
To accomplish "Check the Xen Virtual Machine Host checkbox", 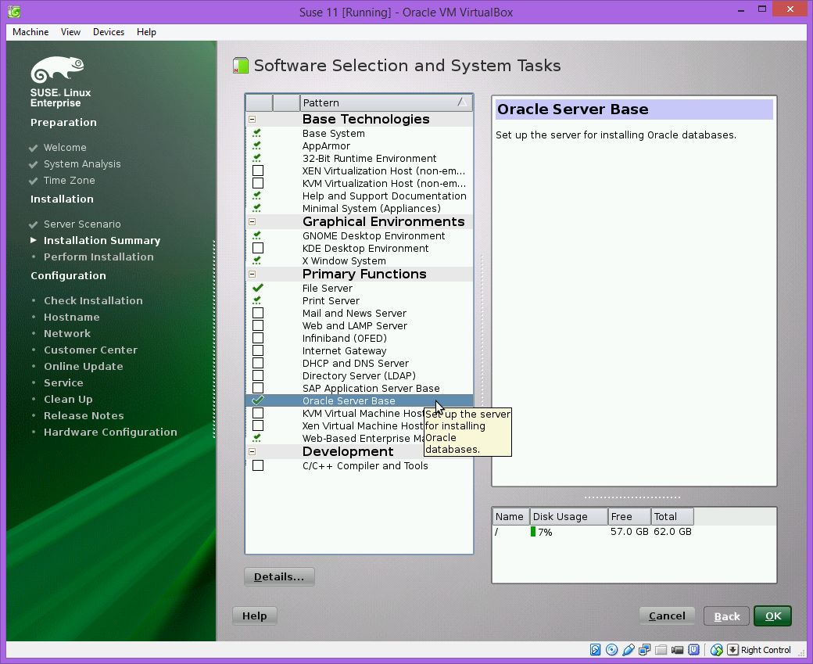I will tap(258, 426).
